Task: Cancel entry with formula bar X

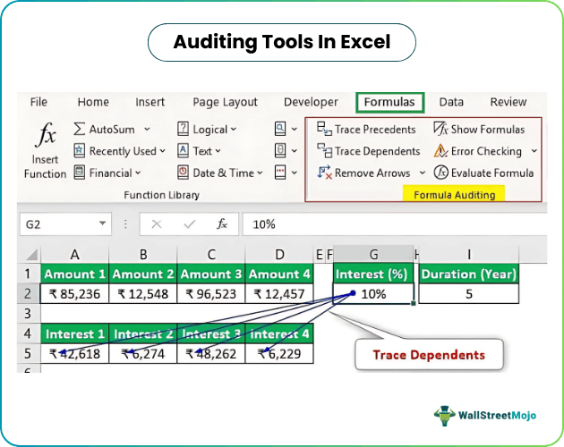Action: [x=157, y=224]
